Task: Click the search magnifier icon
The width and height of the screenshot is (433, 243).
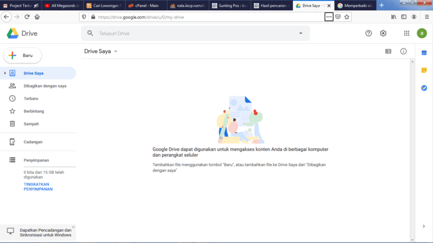Action: tap(90, 33)
